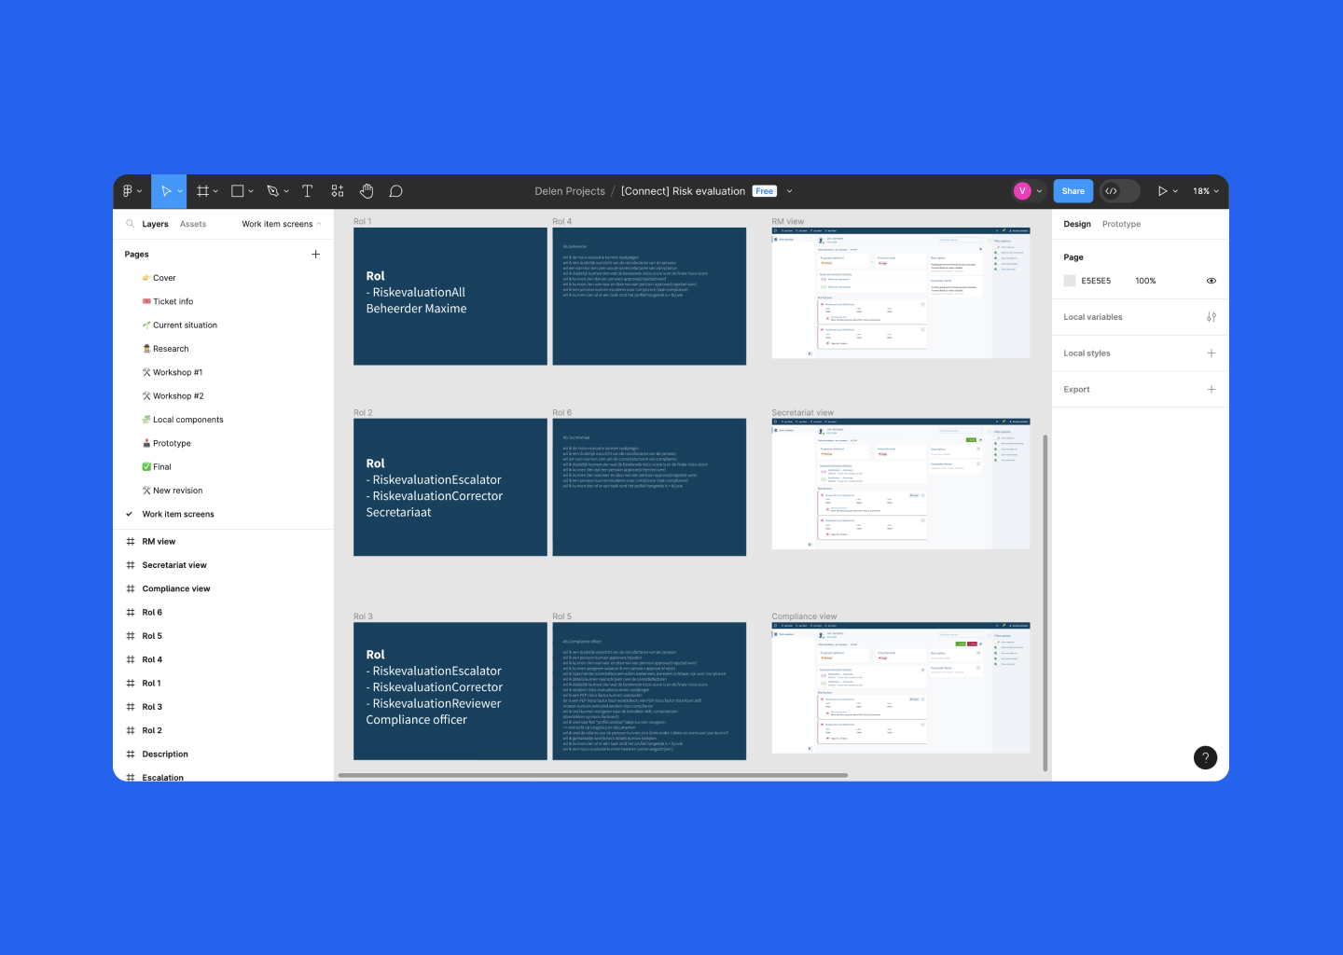1343x955 pixels.
Task: Open the Figma main menu
Action: (132, 191)
